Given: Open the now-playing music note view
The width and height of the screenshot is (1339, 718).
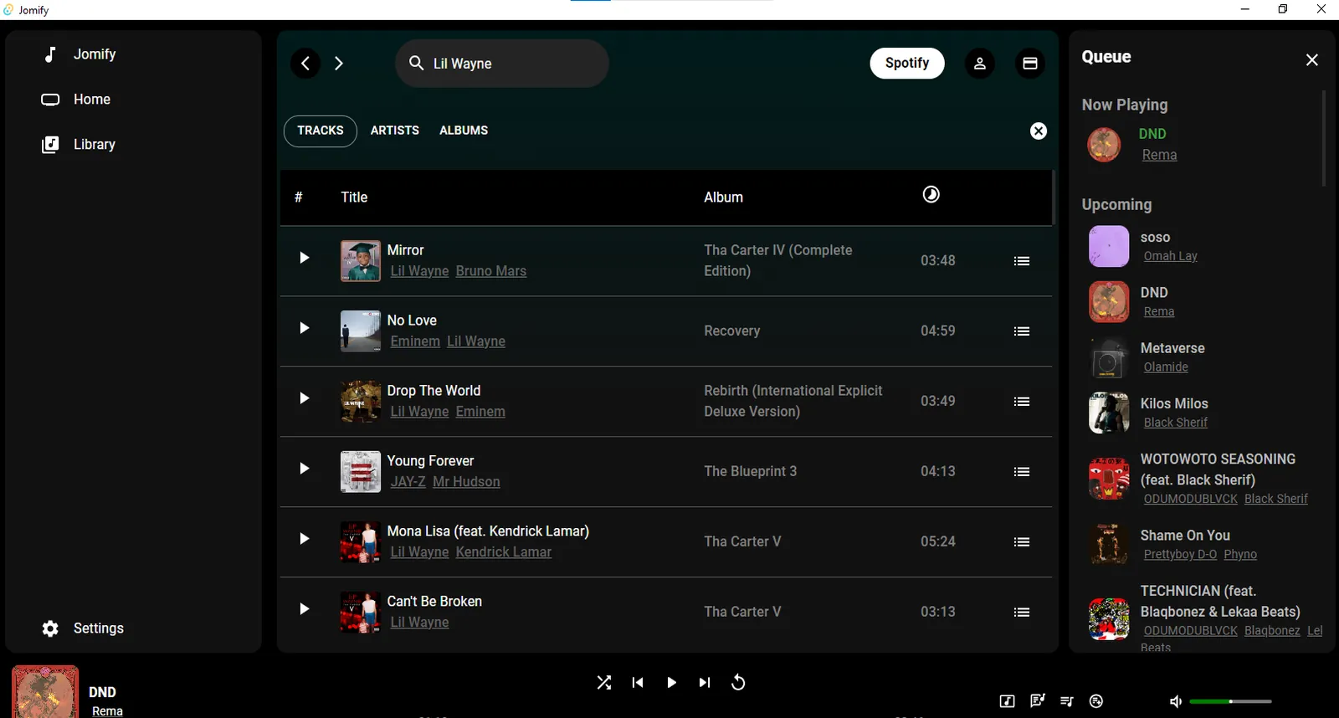Looking at the screenshot, I should pos(1008,701).
